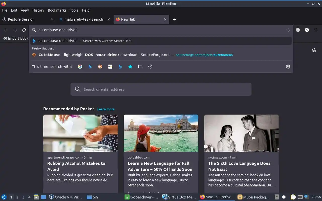Switch to the Restore Session tab
This screenshot has height=201, width=322.
pos(28,19)
